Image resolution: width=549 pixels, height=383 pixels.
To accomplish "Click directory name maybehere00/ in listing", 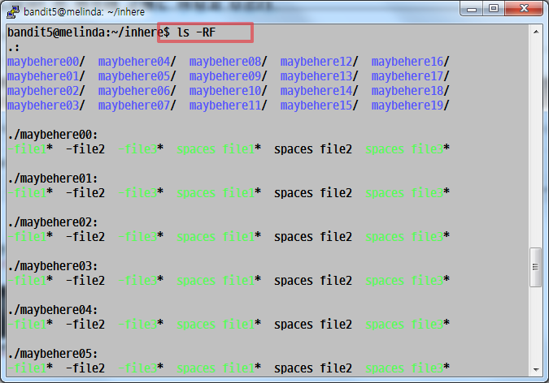I will coord(46,62).
